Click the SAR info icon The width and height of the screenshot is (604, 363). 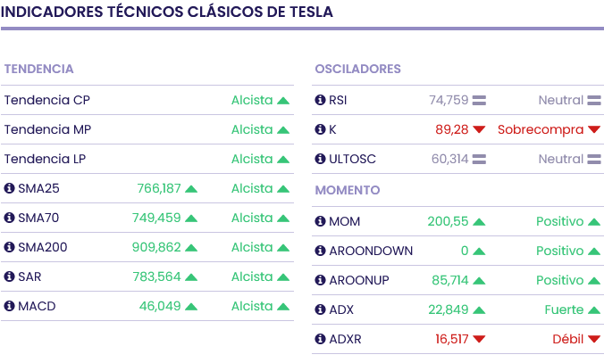coord(10,276)
